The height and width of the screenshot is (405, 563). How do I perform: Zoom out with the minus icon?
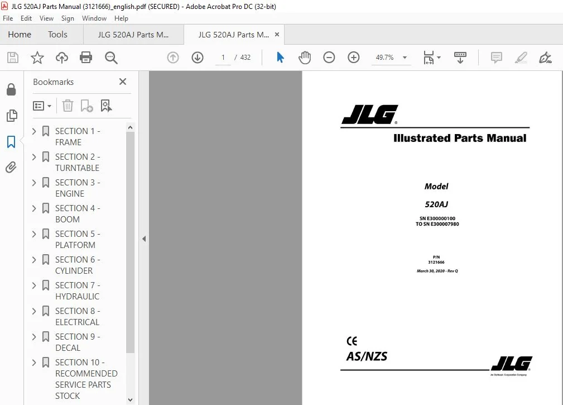pos(329,58)
